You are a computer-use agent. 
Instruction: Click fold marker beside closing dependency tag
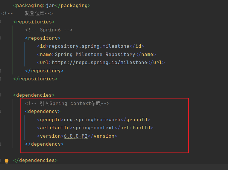[0, 144]
